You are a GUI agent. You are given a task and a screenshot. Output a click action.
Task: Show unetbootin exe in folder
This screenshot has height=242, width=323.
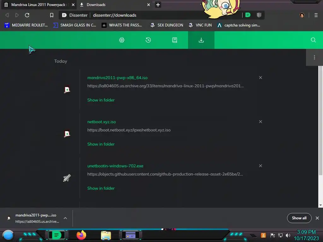(x=101, y=188)
